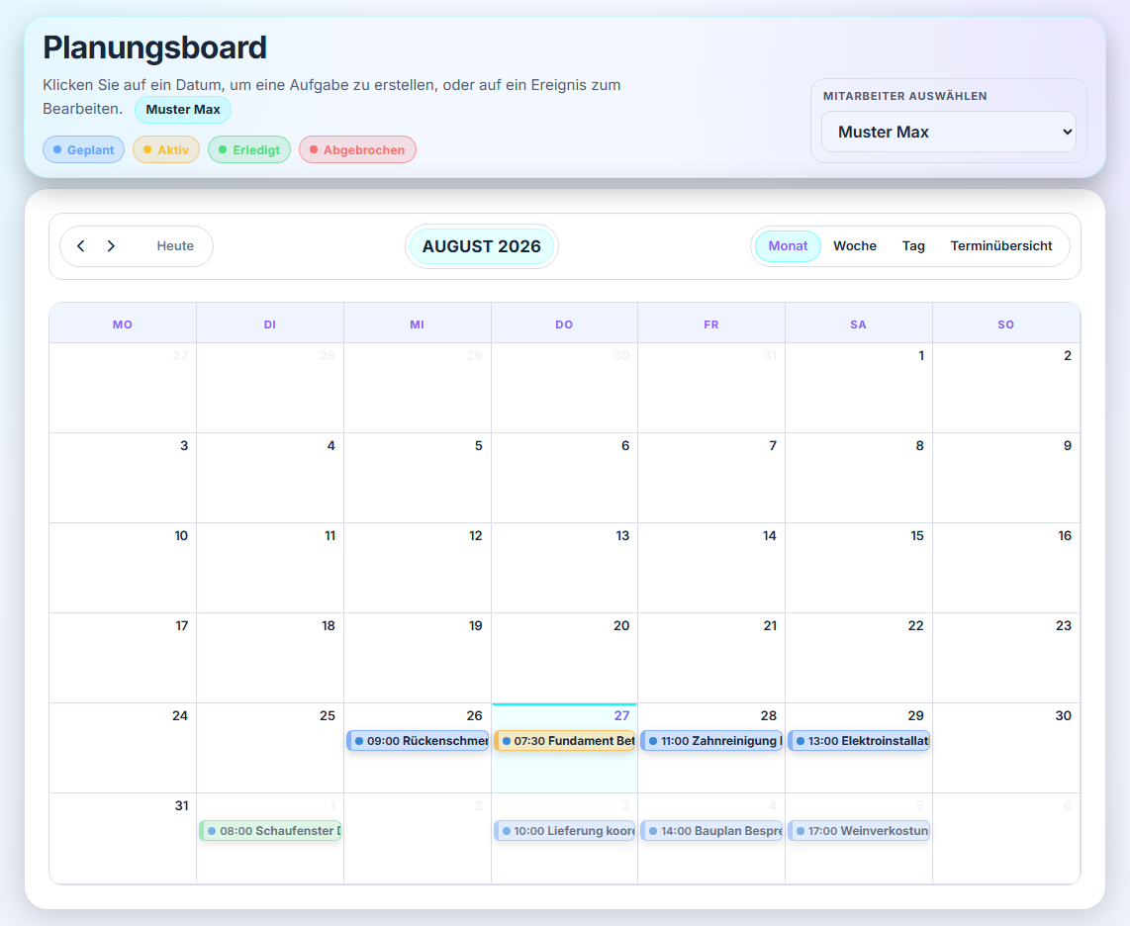Open the 08:00 Schaufenster event

tap(270, 831)
